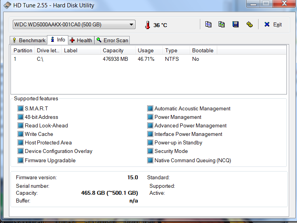Open the options wrench icon
The image size is (297, 223).
pos(250,24)
